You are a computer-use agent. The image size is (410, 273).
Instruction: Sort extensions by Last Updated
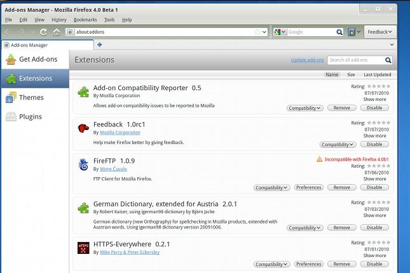coord(378,75)
